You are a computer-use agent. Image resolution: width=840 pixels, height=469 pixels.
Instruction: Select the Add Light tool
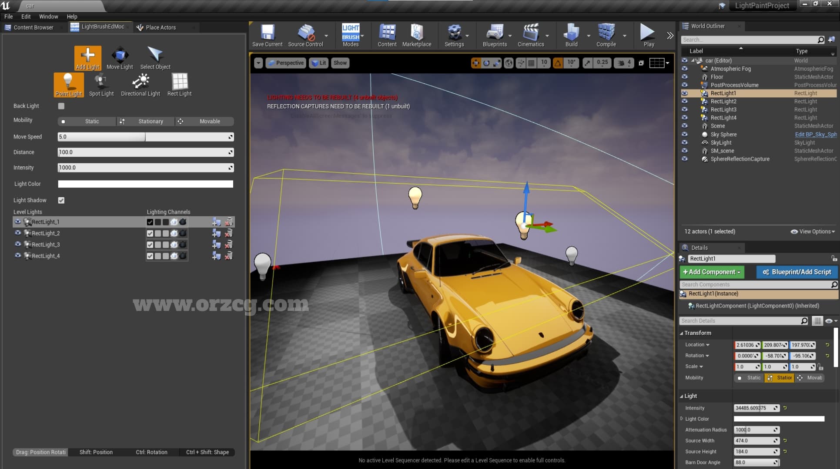click(87, 58)
